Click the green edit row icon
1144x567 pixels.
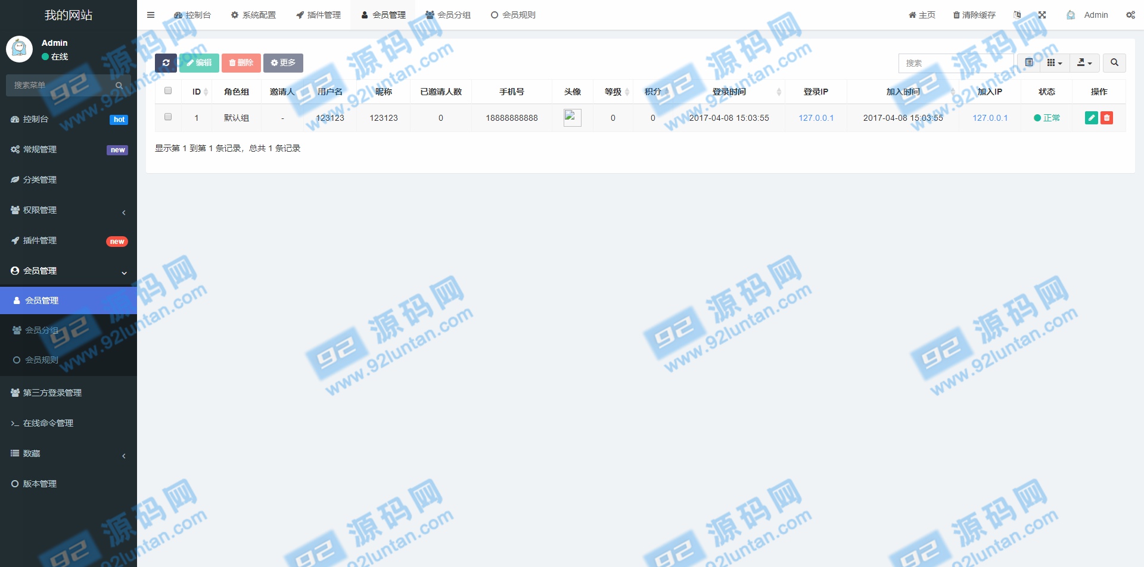pos(1092,118)
